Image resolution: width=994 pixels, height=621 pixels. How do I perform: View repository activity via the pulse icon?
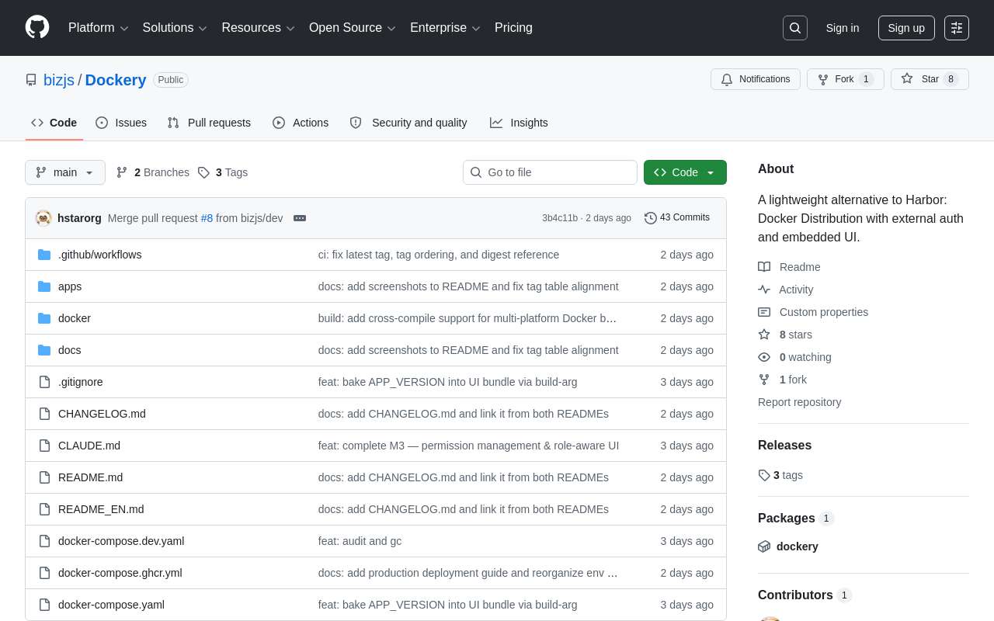(x=764, y=290)
